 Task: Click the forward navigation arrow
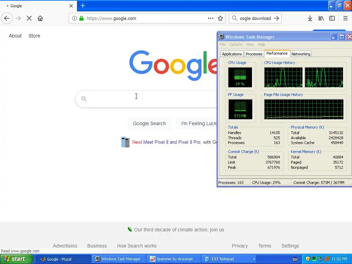tap(18, 18)
